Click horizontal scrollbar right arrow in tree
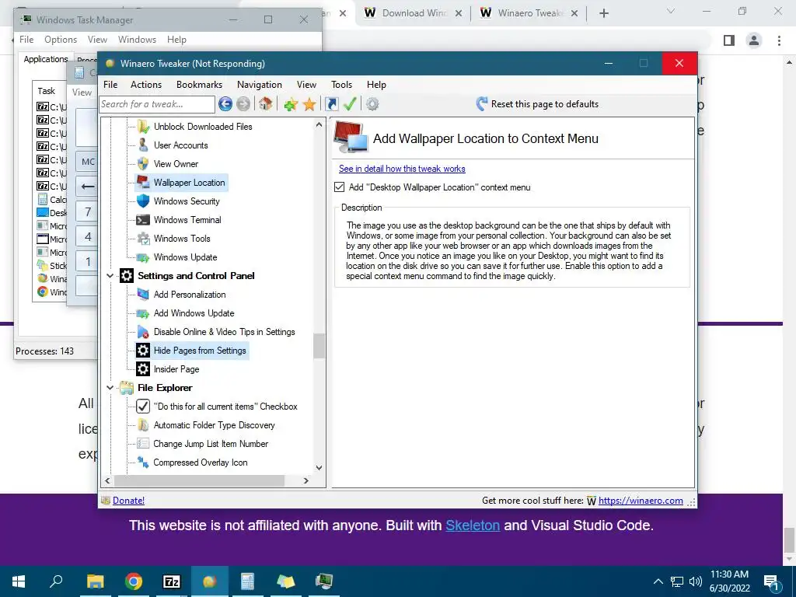796x597 pixels. pyautogui.click(x=305, y=480)
